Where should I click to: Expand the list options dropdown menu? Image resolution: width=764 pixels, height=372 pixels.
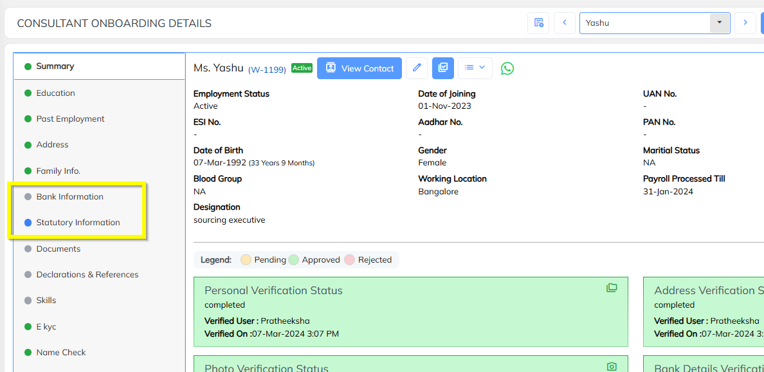click(x=475, y=68)
